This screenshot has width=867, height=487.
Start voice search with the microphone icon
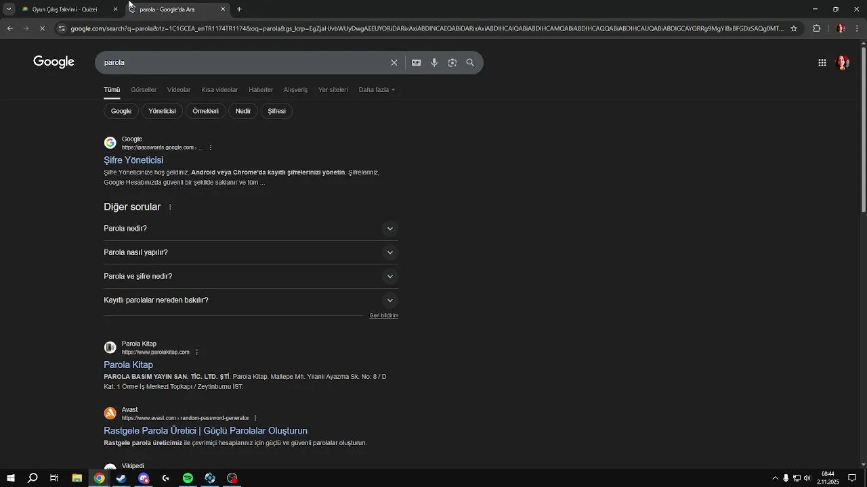(434, 63)
